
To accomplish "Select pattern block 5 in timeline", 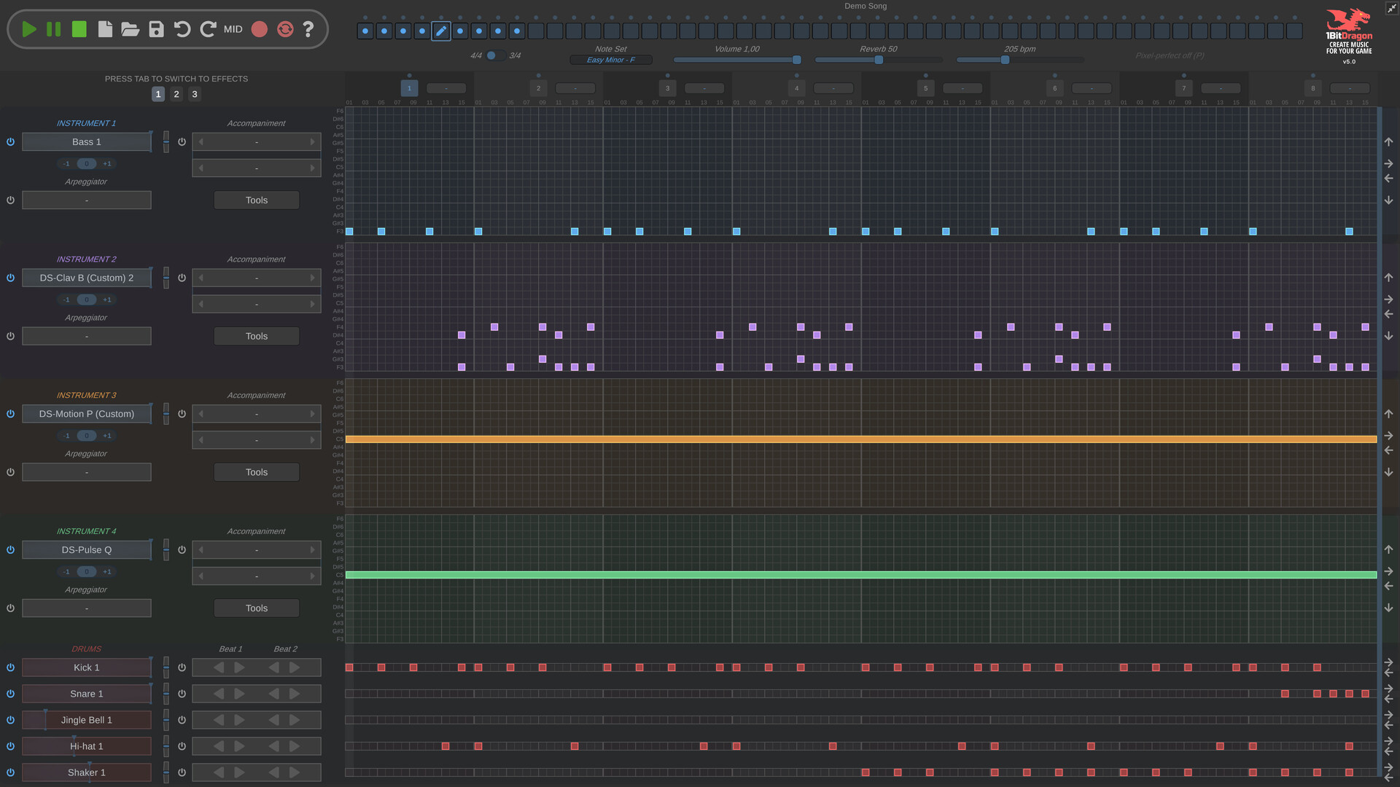I will [x=925, y=88].
